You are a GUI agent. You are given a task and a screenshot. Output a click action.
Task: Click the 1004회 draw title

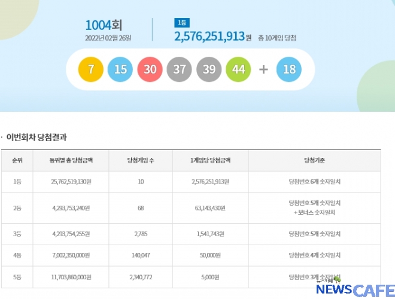coord(107,25)
